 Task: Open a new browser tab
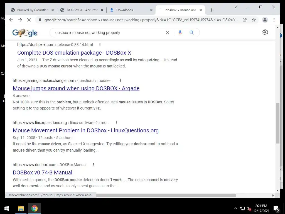click(211, 10)
